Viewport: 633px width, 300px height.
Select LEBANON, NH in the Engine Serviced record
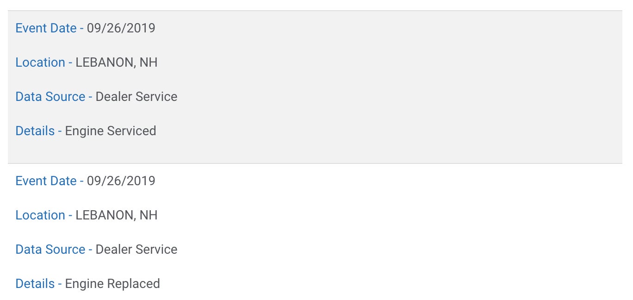[116, 62]
